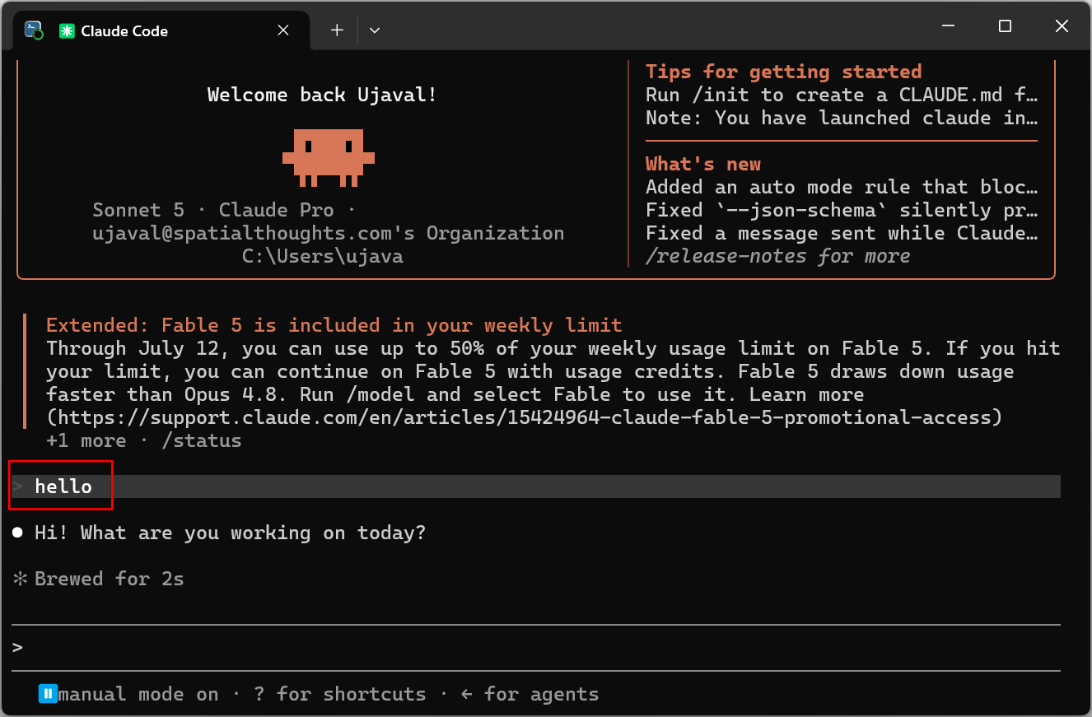Click '/release-notes for more' text

[x=778, y=256]
